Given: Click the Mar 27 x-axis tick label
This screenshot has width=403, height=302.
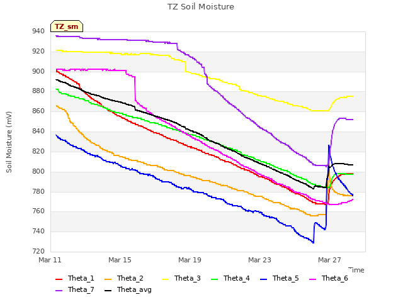Looking at the screenshot, I should pyautogui.click(x=329, y=260).
